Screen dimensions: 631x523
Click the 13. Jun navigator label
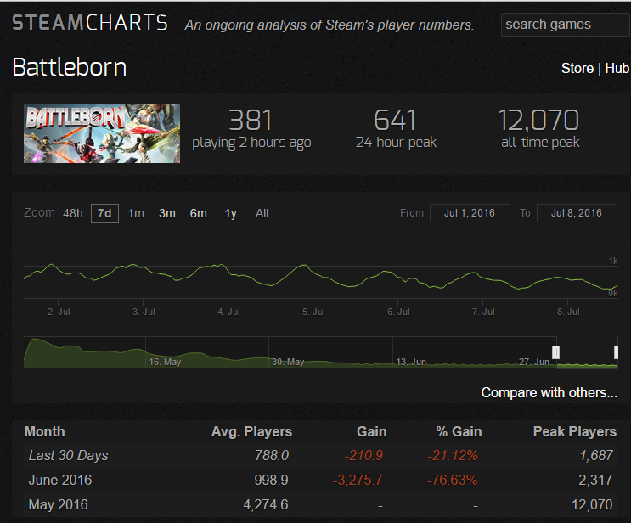click(411, 362)
